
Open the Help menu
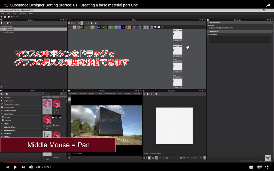pyautogui.click(x=31, y=13)
